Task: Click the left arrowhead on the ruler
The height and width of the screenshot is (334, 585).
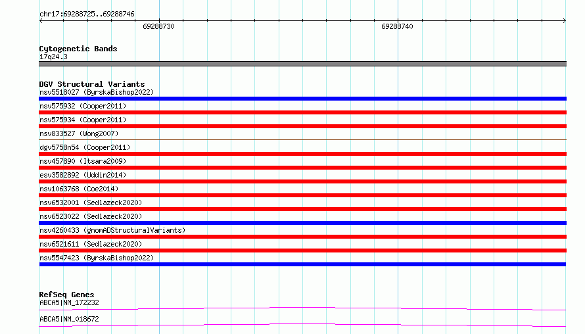Action: pyautogui.click(x=41, y=21)
